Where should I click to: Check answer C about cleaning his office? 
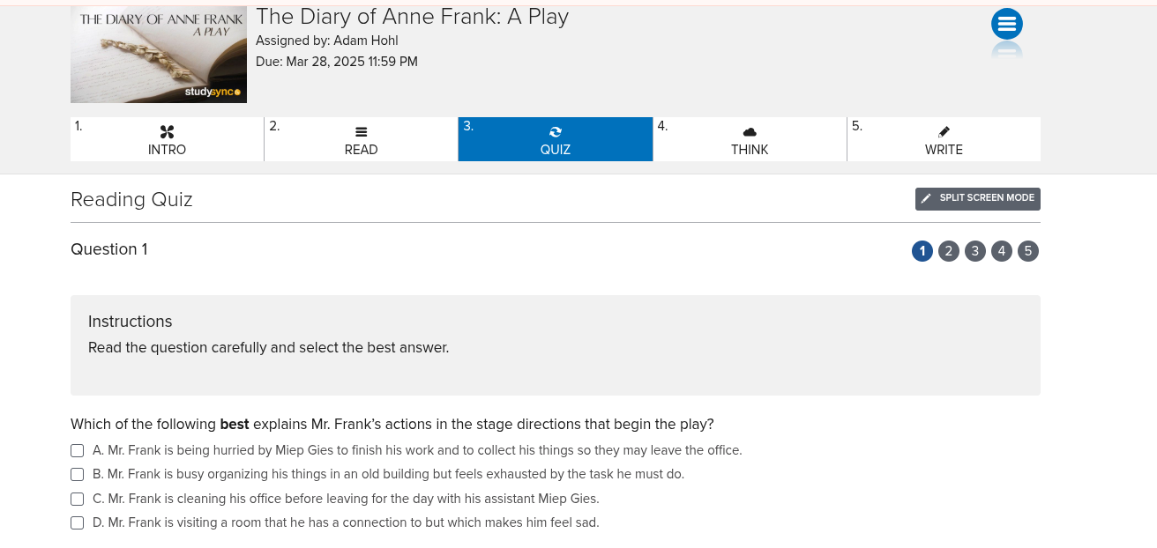click(x=77, y=500)
